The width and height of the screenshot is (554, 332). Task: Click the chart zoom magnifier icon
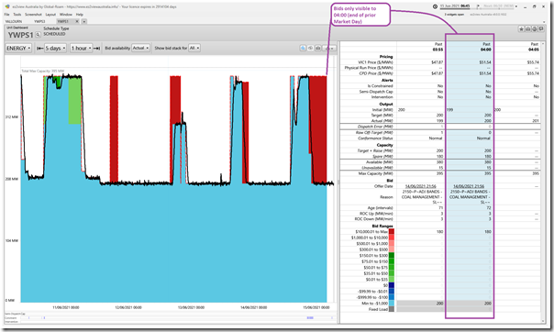(x=303, y=48)
